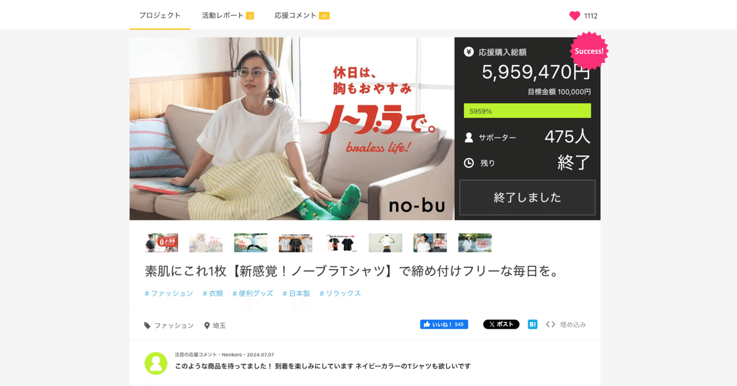This screenshot has width=737, height=386.
Task: Click the 終了しました button
Action: [x=527, y=197]
